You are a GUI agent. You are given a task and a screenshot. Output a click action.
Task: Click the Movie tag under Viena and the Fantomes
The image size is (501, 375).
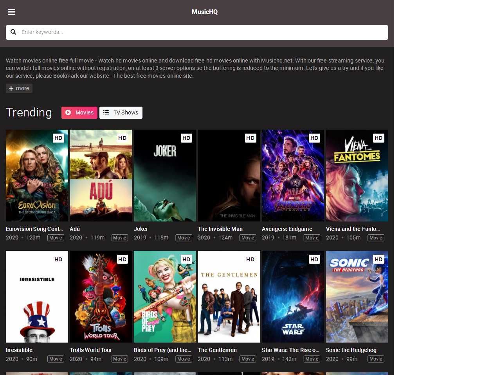(376, 238)
